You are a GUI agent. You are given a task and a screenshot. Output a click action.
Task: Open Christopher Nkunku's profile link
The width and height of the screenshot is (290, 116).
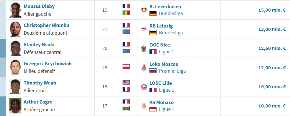(x=46, y=25)
